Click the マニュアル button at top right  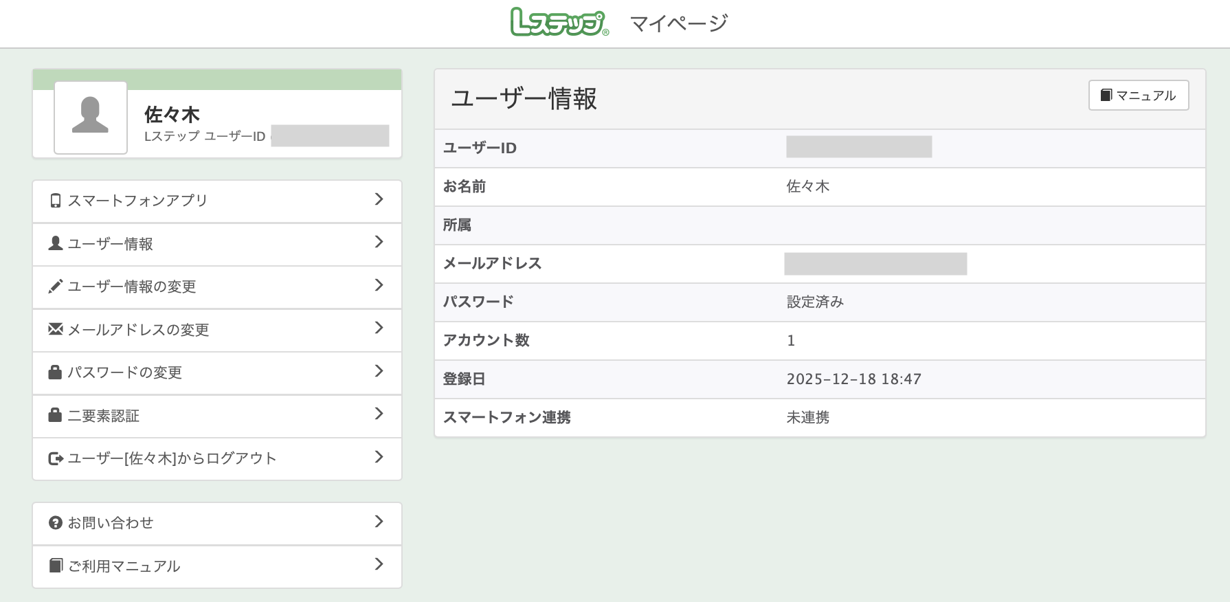1138,95
